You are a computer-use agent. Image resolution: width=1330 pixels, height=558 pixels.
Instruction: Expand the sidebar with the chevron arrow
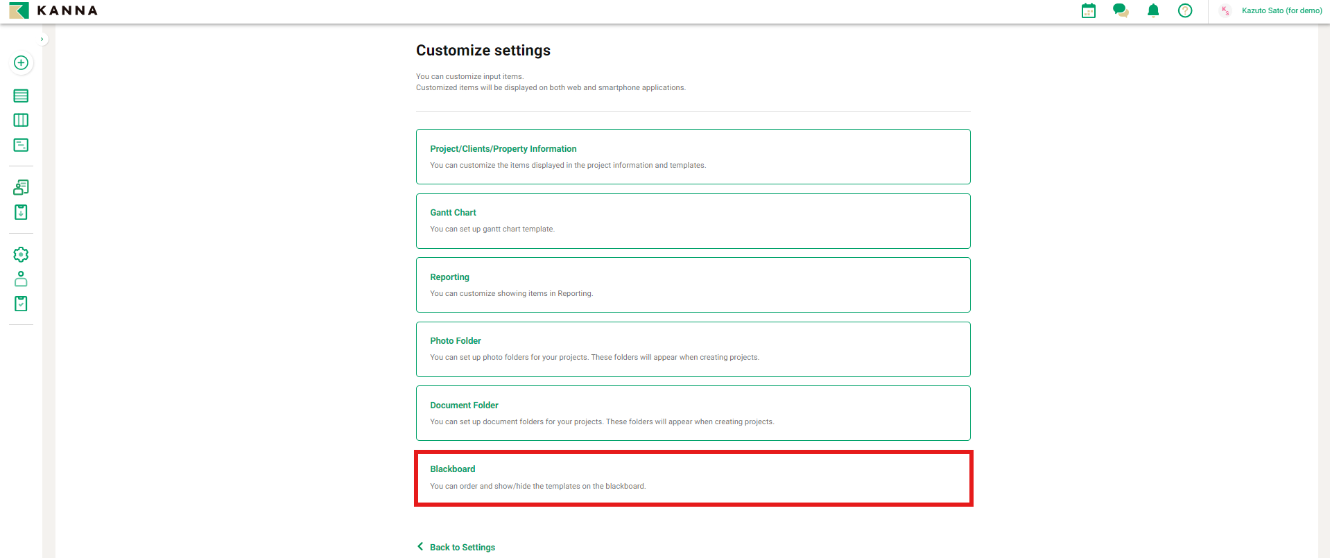point(42,40)
